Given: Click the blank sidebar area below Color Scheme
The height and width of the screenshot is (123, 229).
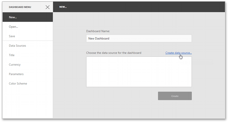Looking at the screenshot, I should (27, 103).
